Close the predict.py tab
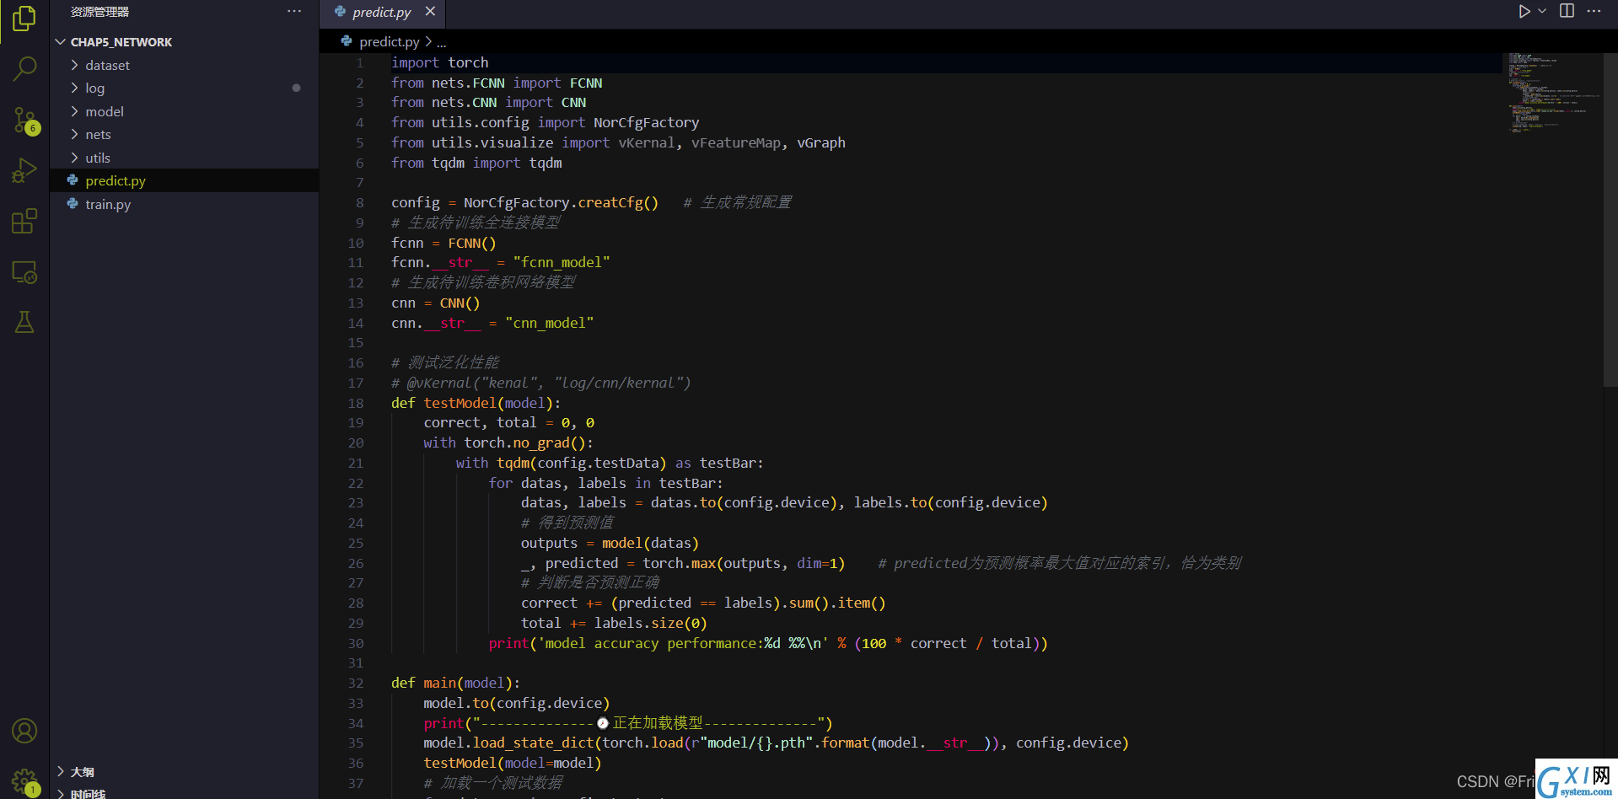 [x=430, y=11]
